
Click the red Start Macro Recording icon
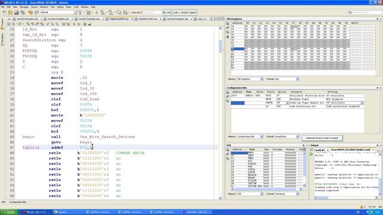pos(74,24)
